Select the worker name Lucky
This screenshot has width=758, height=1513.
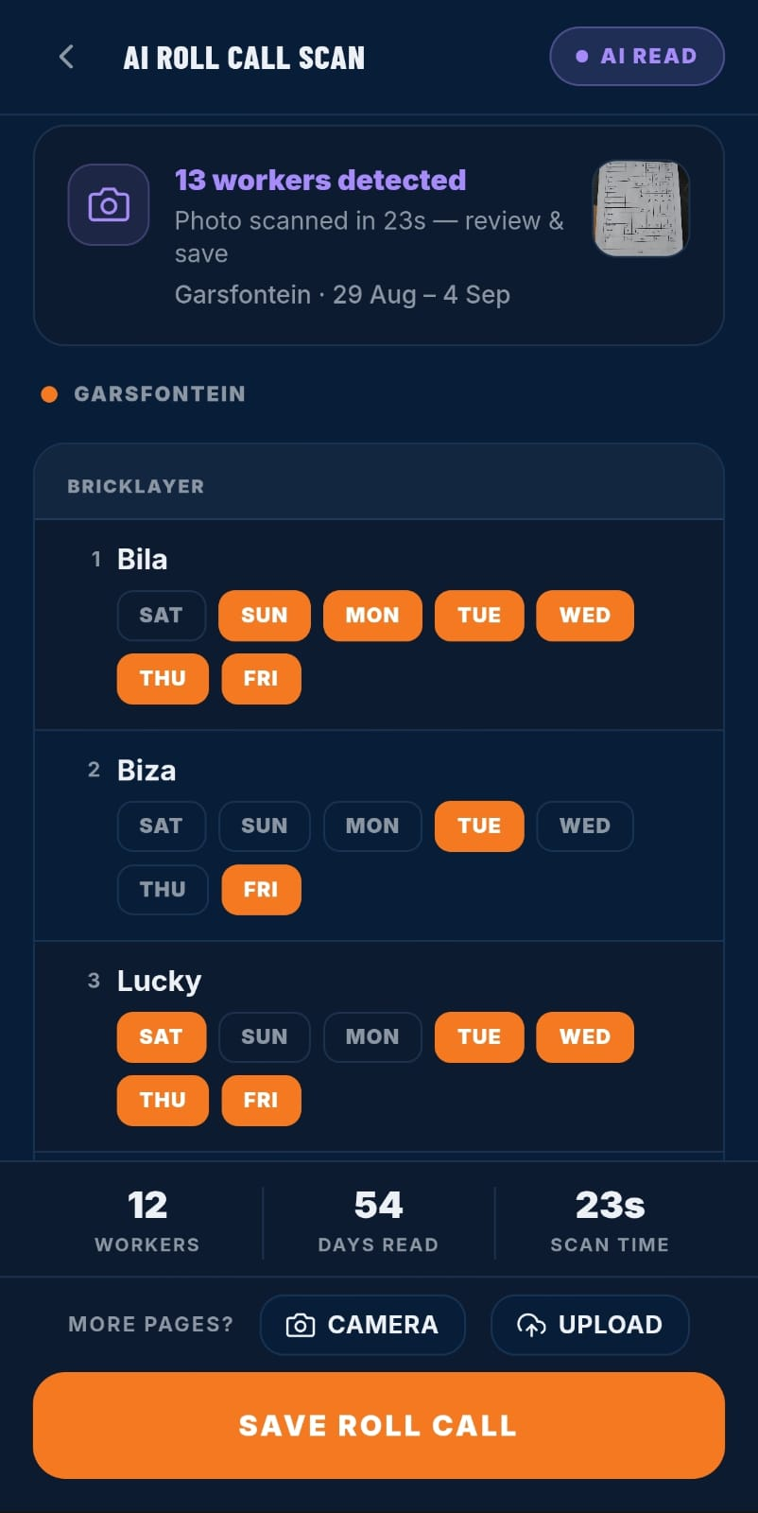pyautogui.click(x=159, y=982)
